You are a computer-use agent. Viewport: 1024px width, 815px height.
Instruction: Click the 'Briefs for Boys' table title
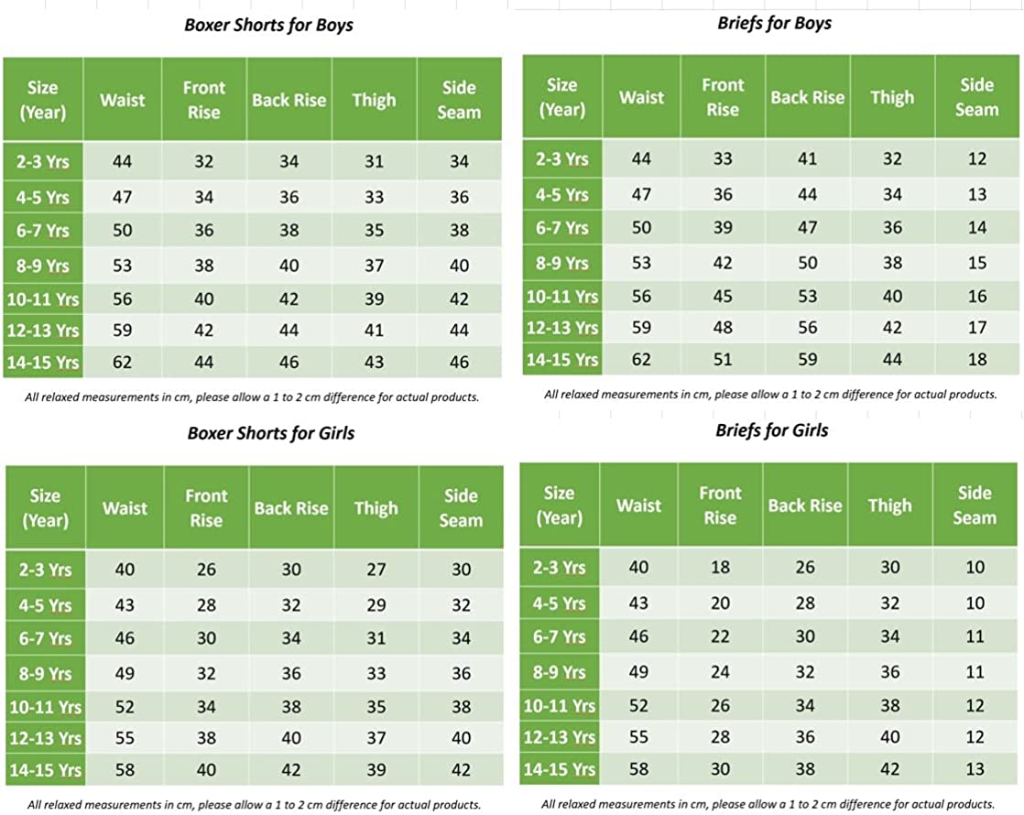(774, 22)
